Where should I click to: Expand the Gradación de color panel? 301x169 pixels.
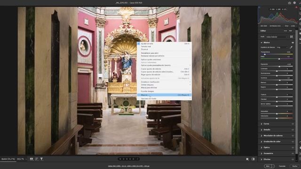pyautogui.click(x=261, y=142)
